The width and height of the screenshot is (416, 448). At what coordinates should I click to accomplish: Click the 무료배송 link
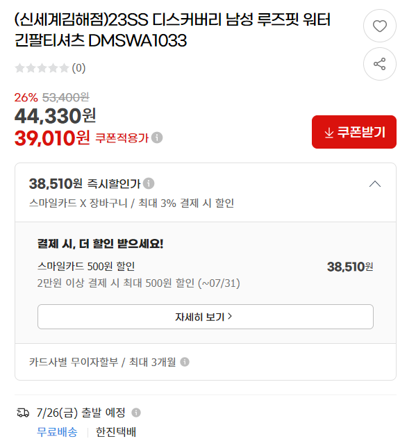point(57,432)
